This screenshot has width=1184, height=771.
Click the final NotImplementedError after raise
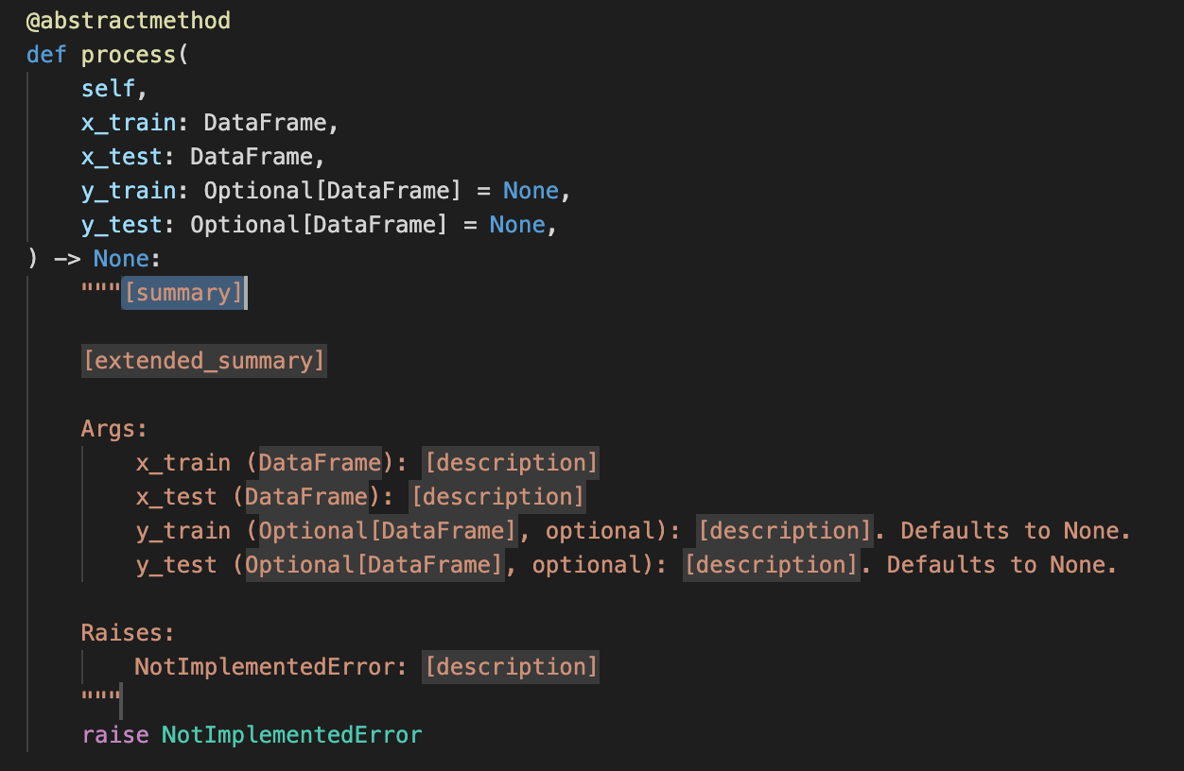(x=291, y=734)
